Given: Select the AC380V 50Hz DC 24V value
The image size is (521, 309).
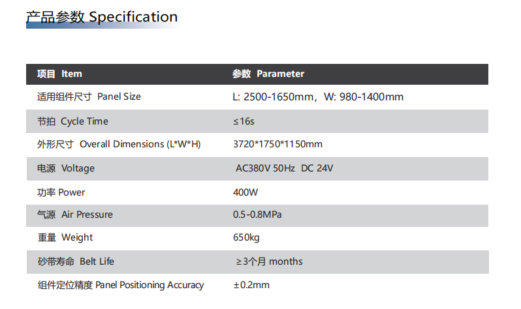Looking at the screenshot, I should click(285, 168).
